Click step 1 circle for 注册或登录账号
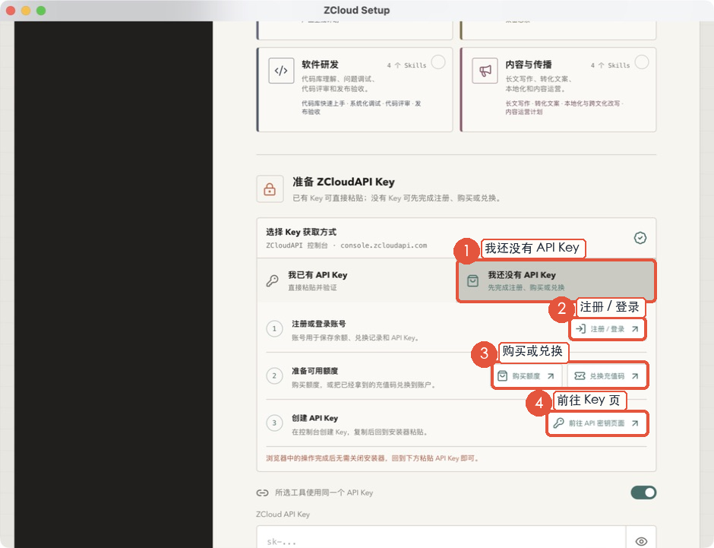 coord(274,329)
